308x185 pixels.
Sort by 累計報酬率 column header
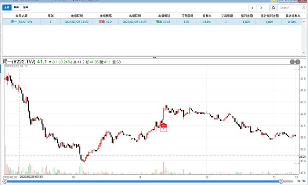pos(290,16)
